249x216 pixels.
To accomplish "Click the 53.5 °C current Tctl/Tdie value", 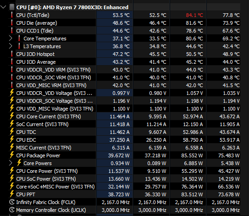I will pos(121,15).
